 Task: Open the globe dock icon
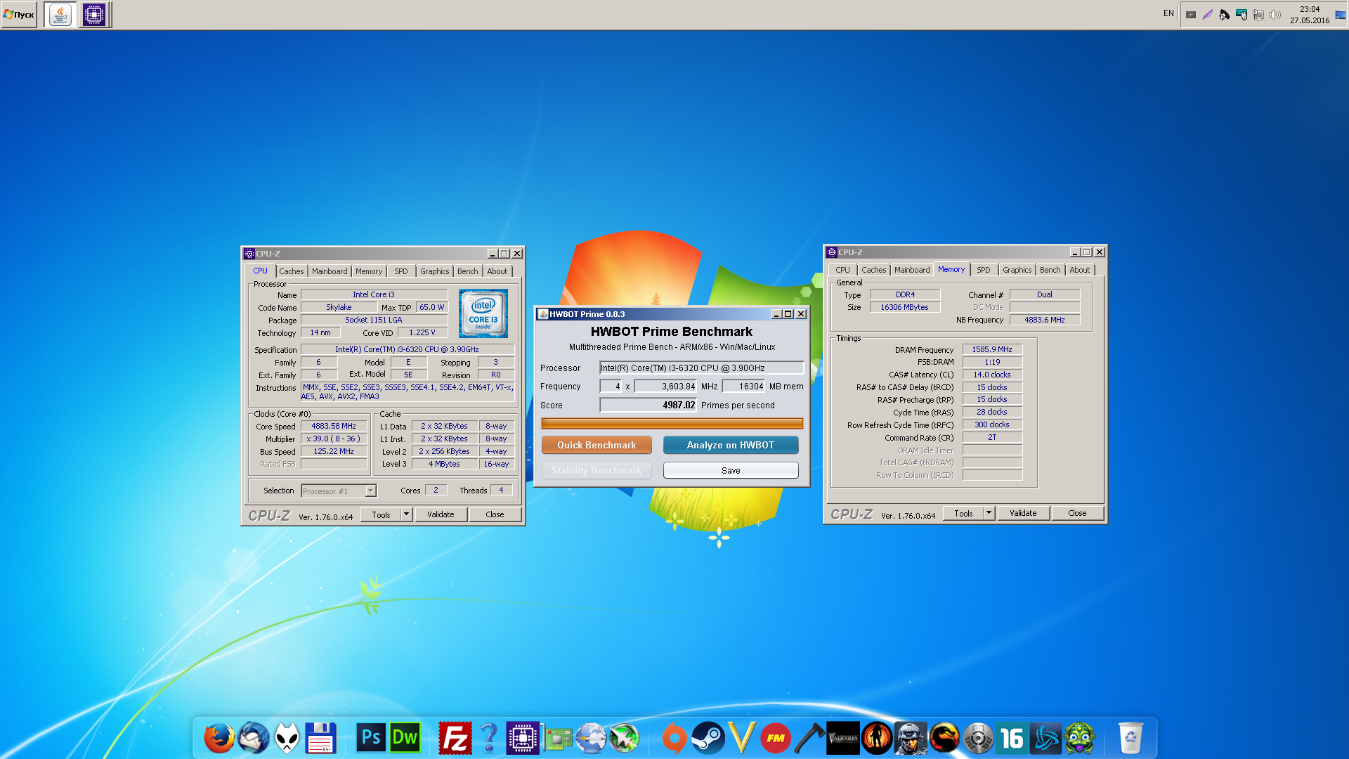pyautogui.click(x=590, y=739)
